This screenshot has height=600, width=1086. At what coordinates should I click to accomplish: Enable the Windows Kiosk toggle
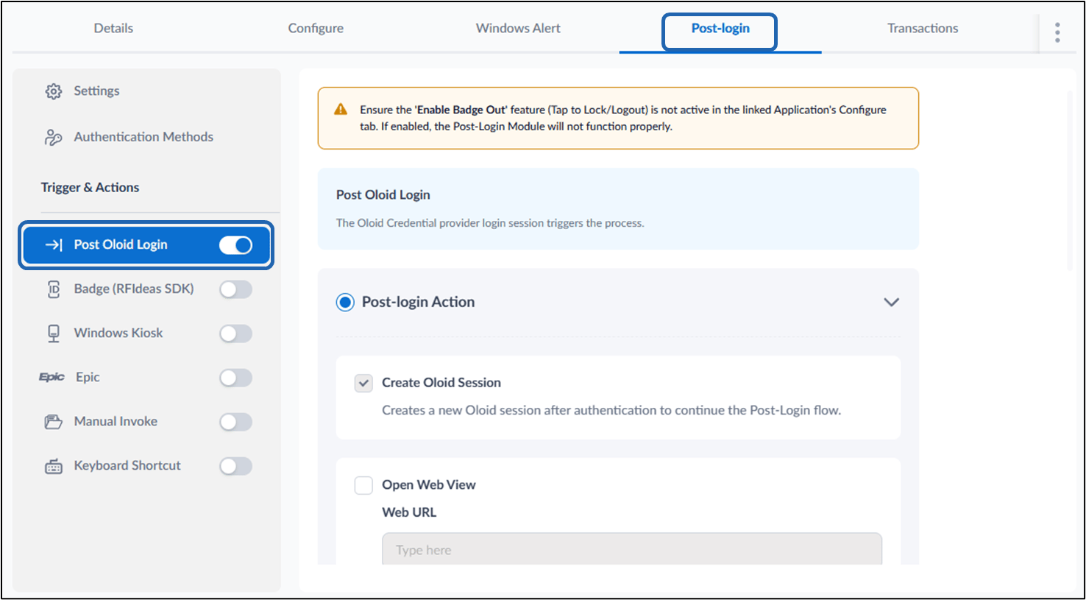[x=235, y=333]
